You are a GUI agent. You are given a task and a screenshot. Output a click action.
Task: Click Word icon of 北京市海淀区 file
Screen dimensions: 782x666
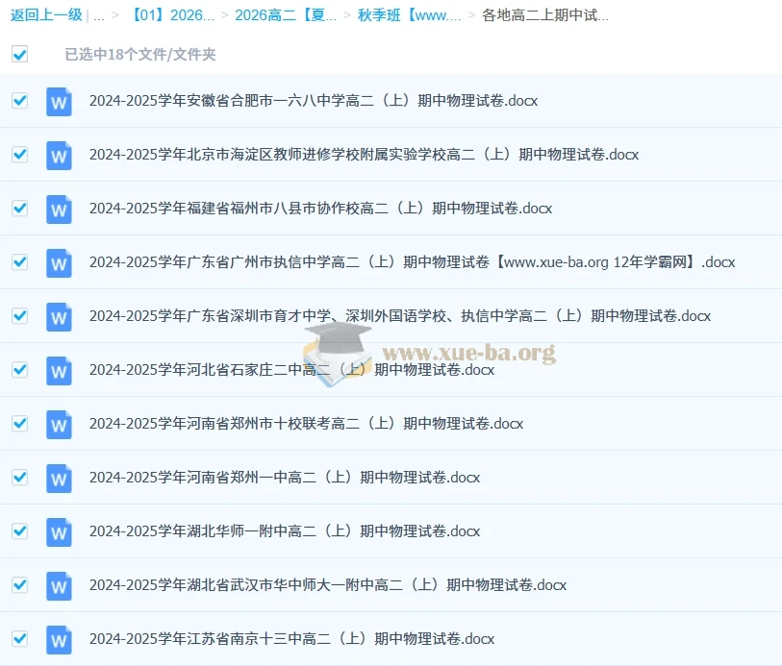pos(59,155)
